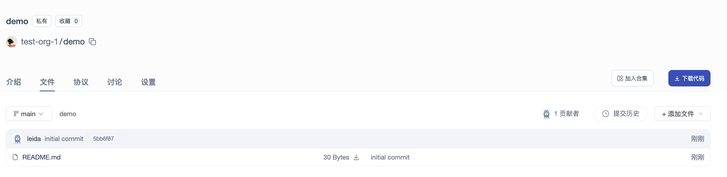
Task: Open the README.md file
Action: pyautogui.click(x=41, y=157)
